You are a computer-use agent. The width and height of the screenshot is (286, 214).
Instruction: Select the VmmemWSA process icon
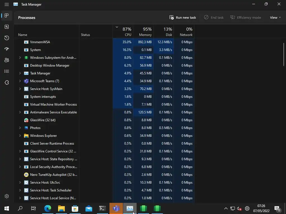[26, 42]
